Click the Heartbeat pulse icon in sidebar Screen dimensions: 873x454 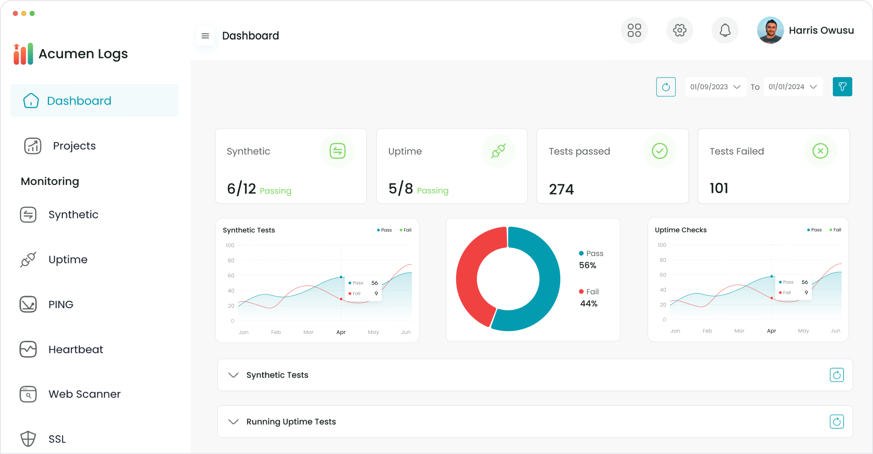coord(28,349)
